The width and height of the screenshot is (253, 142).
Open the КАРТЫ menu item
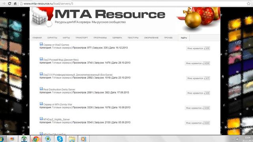(66, 38)
